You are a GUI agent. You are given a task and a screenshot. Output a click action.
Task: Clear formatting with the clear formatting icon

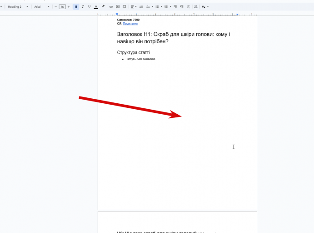pyautogui.click(x=188, y=7)
